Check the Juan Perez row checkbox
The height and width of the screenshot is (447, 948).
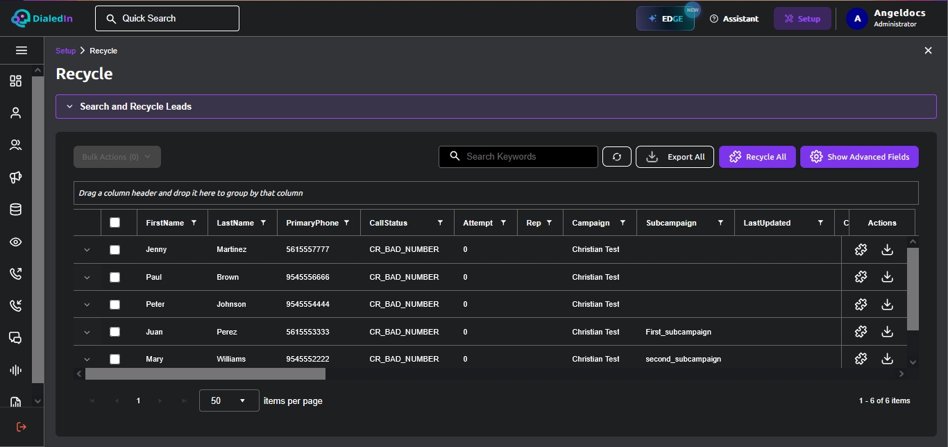[115, 332]
